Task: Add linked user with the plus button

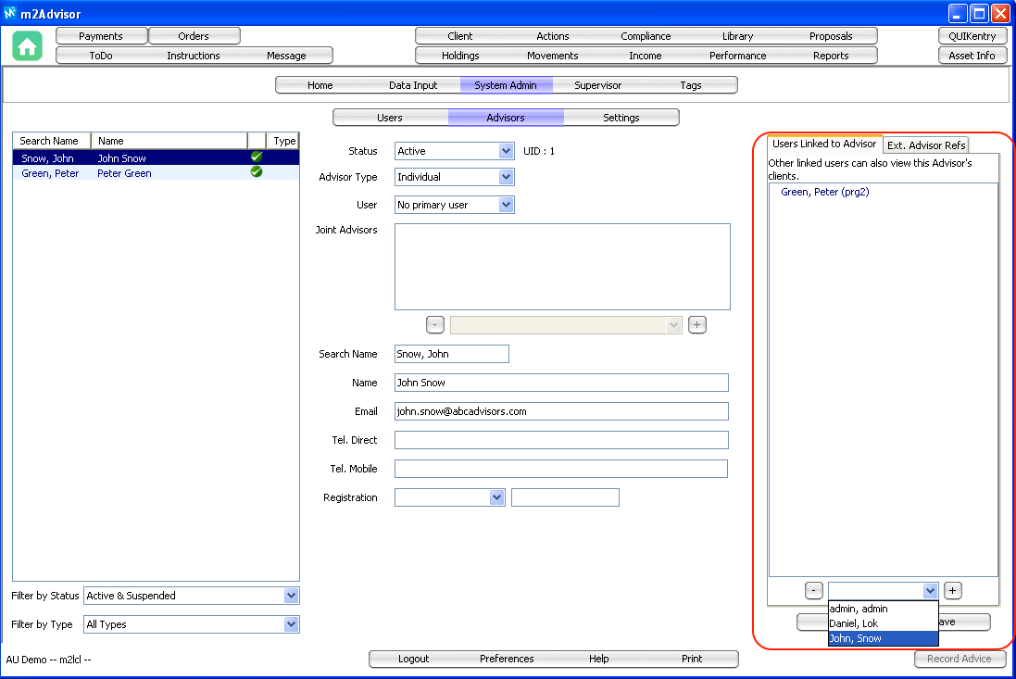Action: click(953, 590)
